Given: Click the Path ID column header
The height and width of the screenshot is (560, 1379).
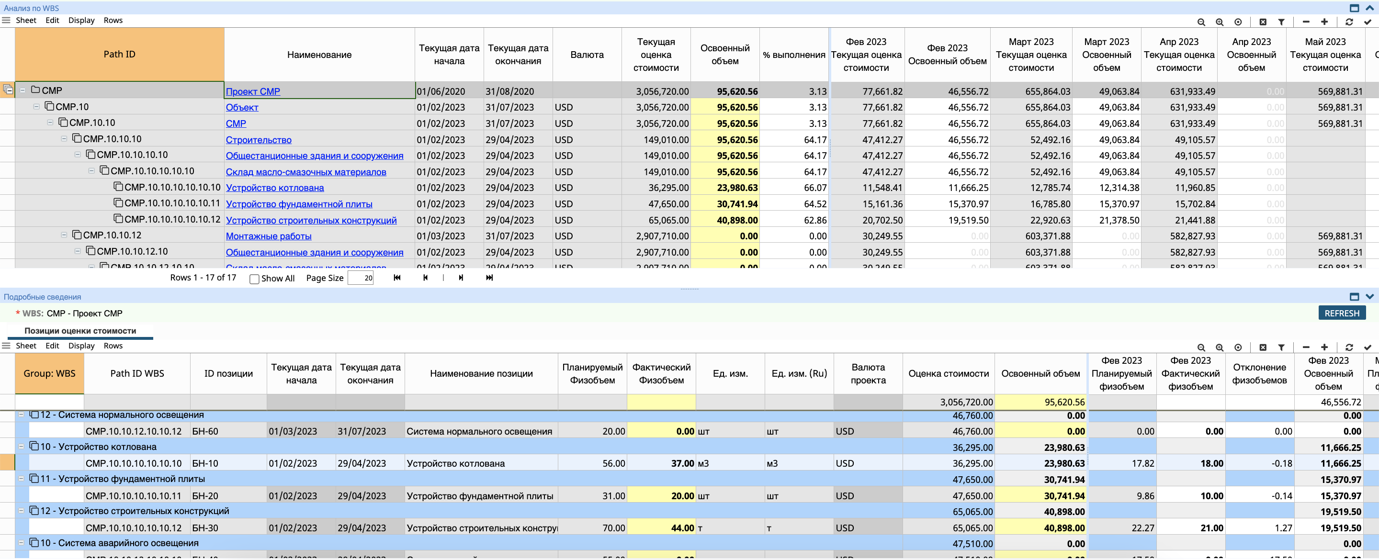Looking at the screenshot, I should [x=119, y=55].
